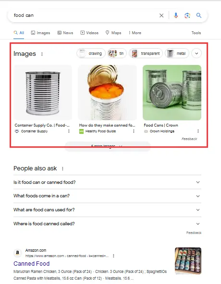Open Google Lens camera search icon
221x284 pixels.
click(187, 15)
